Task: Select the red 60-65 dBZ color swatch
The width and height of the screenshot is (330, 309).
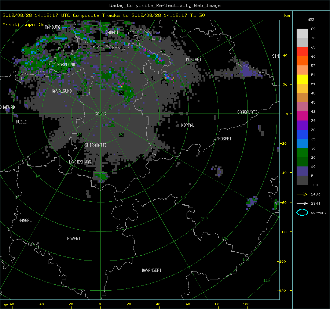Action: click(302, 51)
